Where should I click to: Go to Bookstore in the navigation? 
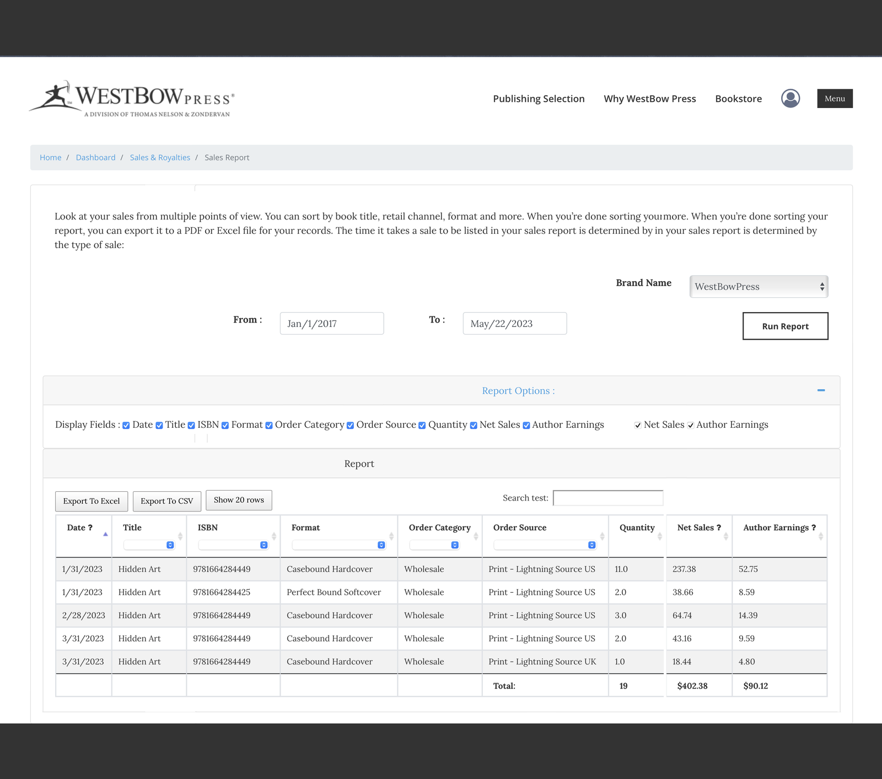point(738,99)
